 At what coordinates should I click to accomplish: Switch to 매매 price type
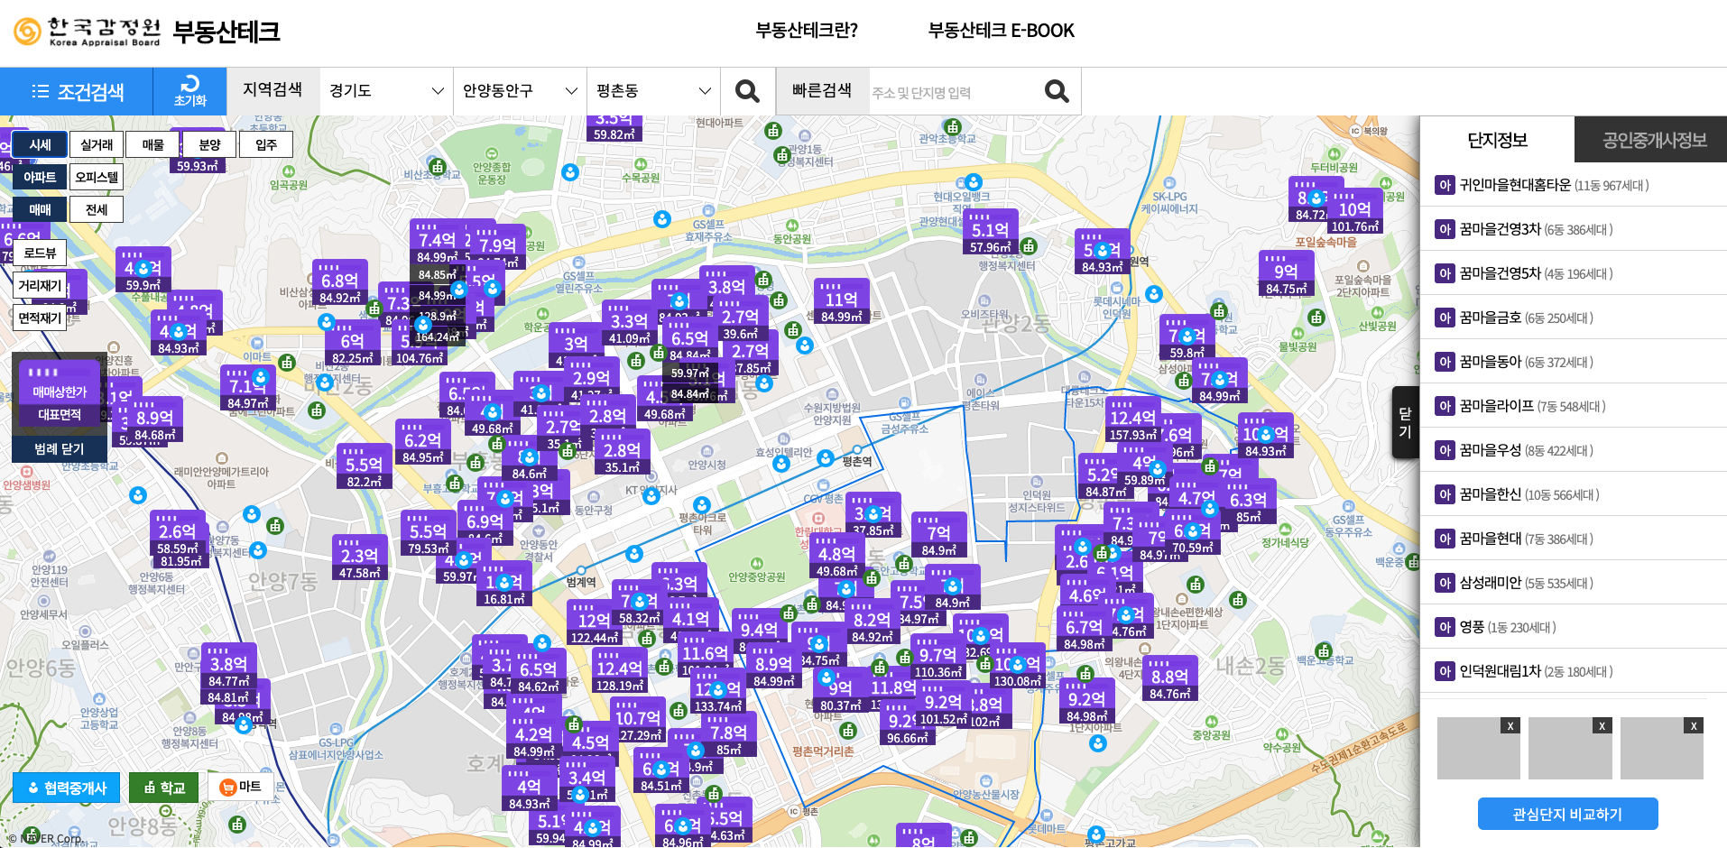(40, 209)
